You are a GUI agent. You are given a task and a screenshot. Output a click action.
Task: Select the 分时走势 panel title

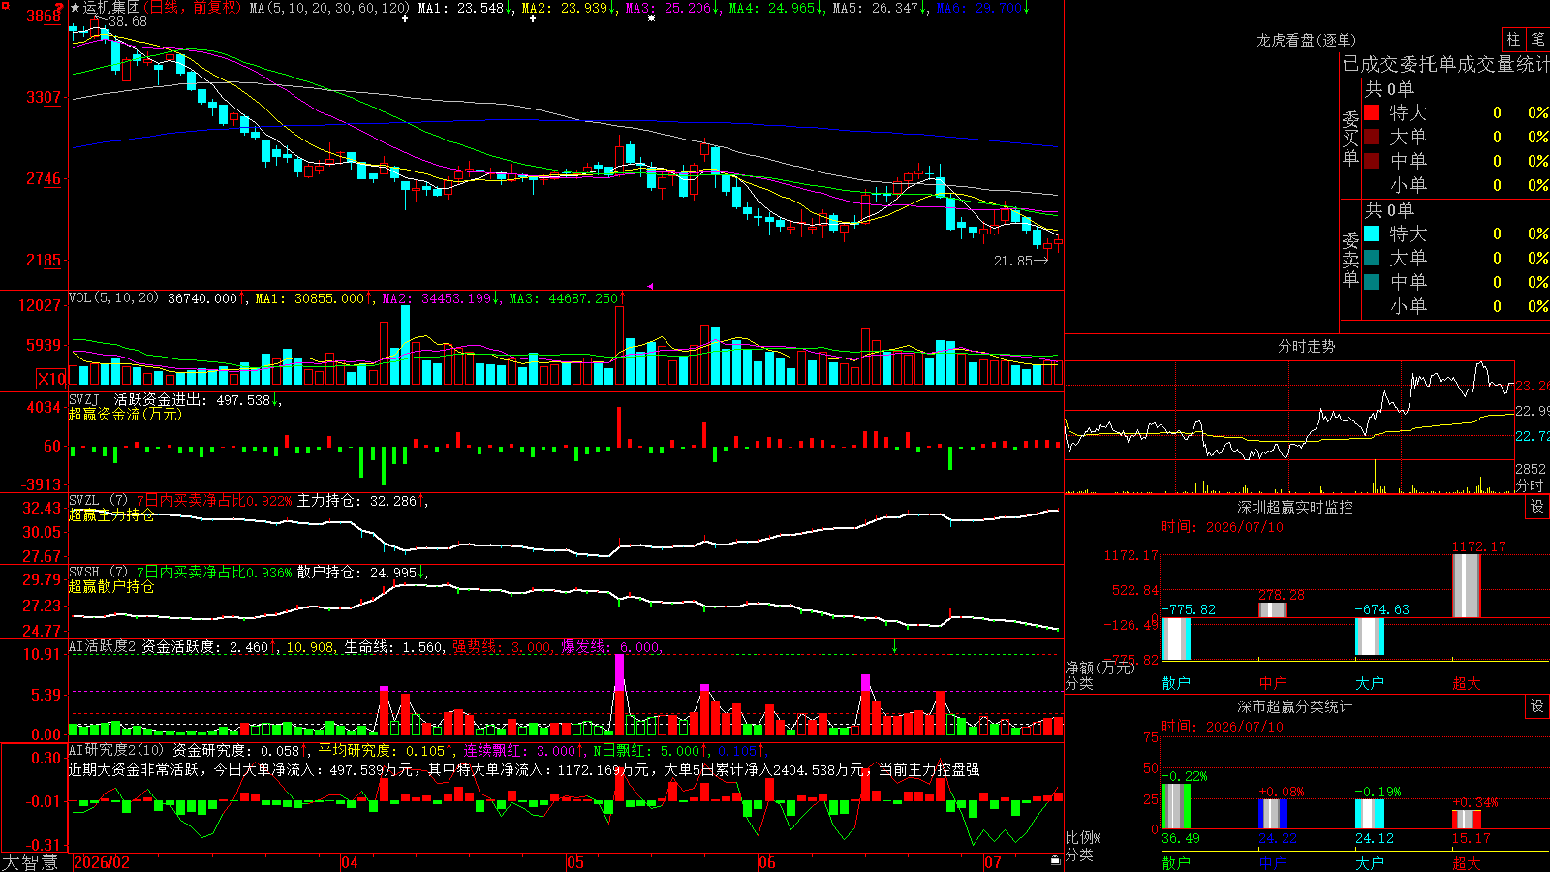point(1306,346)
